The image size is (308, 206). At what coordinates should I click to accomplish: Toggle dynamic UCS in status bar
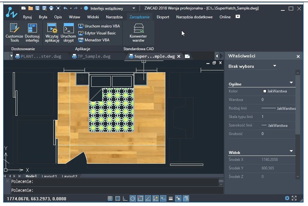pos(155,198)
